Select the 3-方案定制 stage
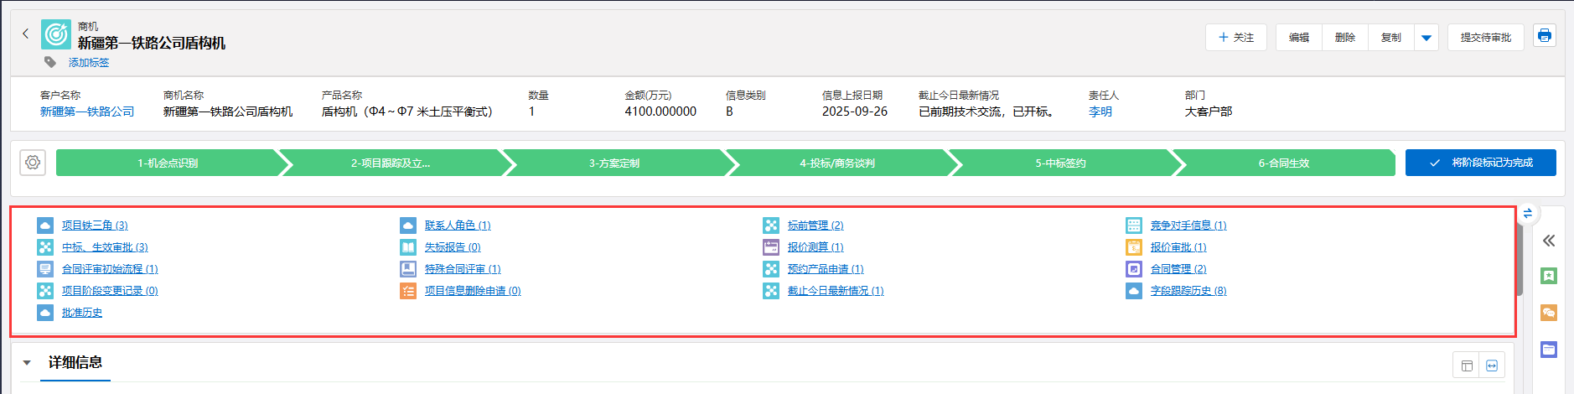Screen dimensions: 1574x394 614,163
